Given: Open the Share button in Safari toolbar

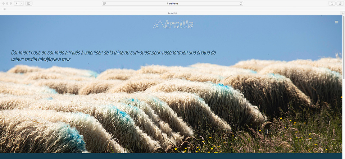Looking at the screenshot, I should [x=332, y=4].
